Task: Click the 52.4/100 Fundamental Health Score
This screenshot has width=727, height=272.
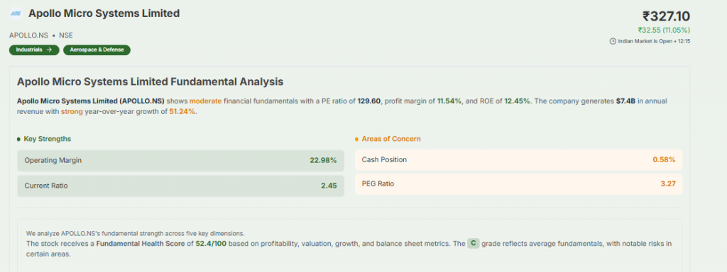Action: click(x=211, y=244)
